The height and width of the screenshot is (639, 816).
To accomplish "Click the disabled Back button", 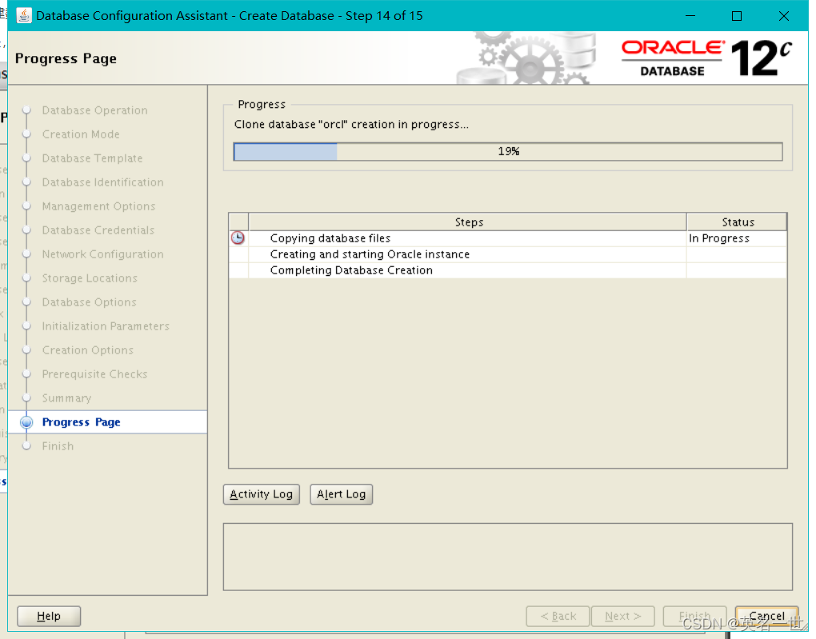I will [x=558, y=616].
